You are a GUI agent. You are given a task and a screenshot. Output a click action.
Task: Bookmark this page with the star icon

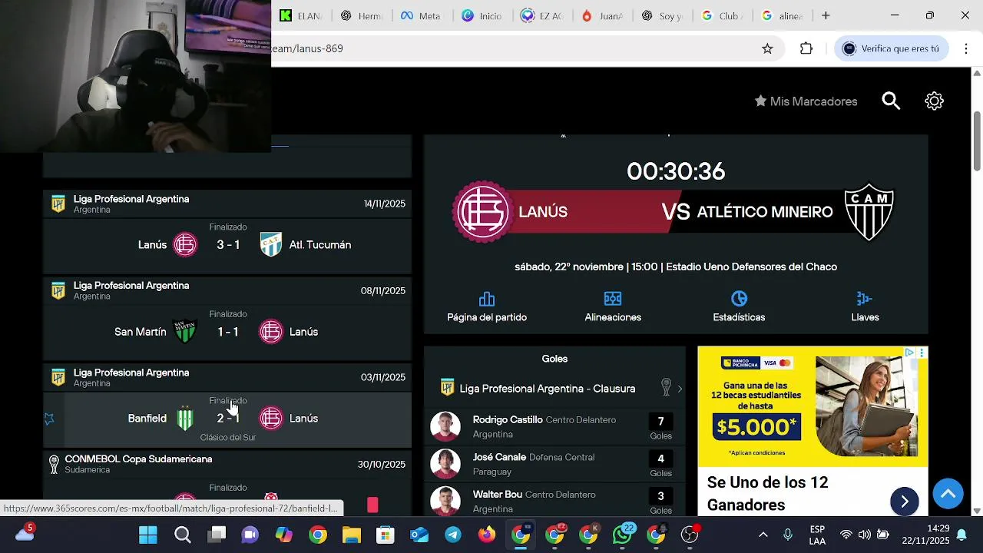click(767, 48)
